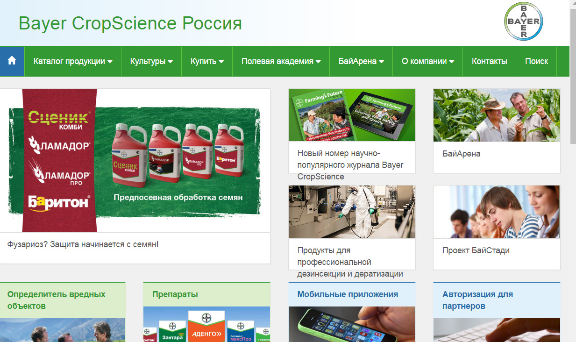Click the Farming's Future magazine thumbnail
Screen dimensions: 576x342
352,115
